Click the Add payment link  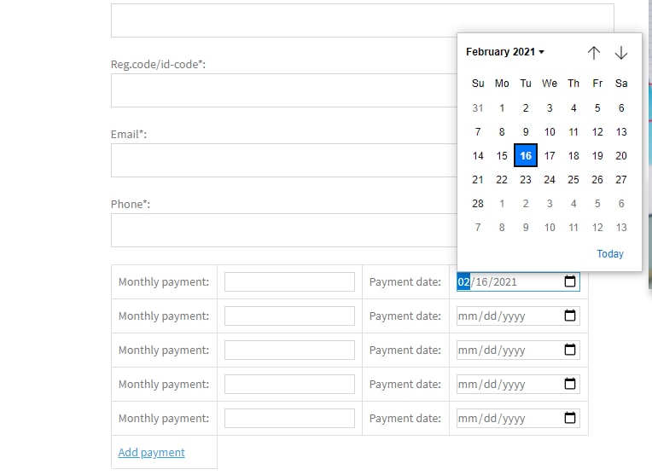[151, 452]
